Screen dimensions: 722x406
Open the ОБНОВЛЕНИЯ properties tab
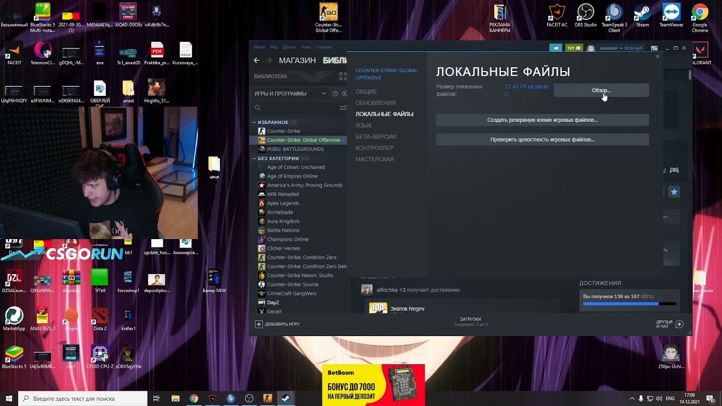tap(376, 103)
